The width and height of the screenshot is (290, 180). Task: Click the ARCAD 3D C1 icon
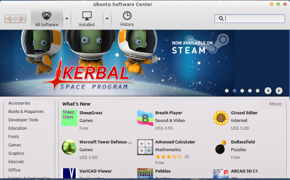(221, 173)
